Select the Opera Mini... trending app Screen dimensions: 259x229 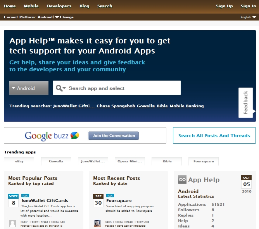tap(130, 161)
